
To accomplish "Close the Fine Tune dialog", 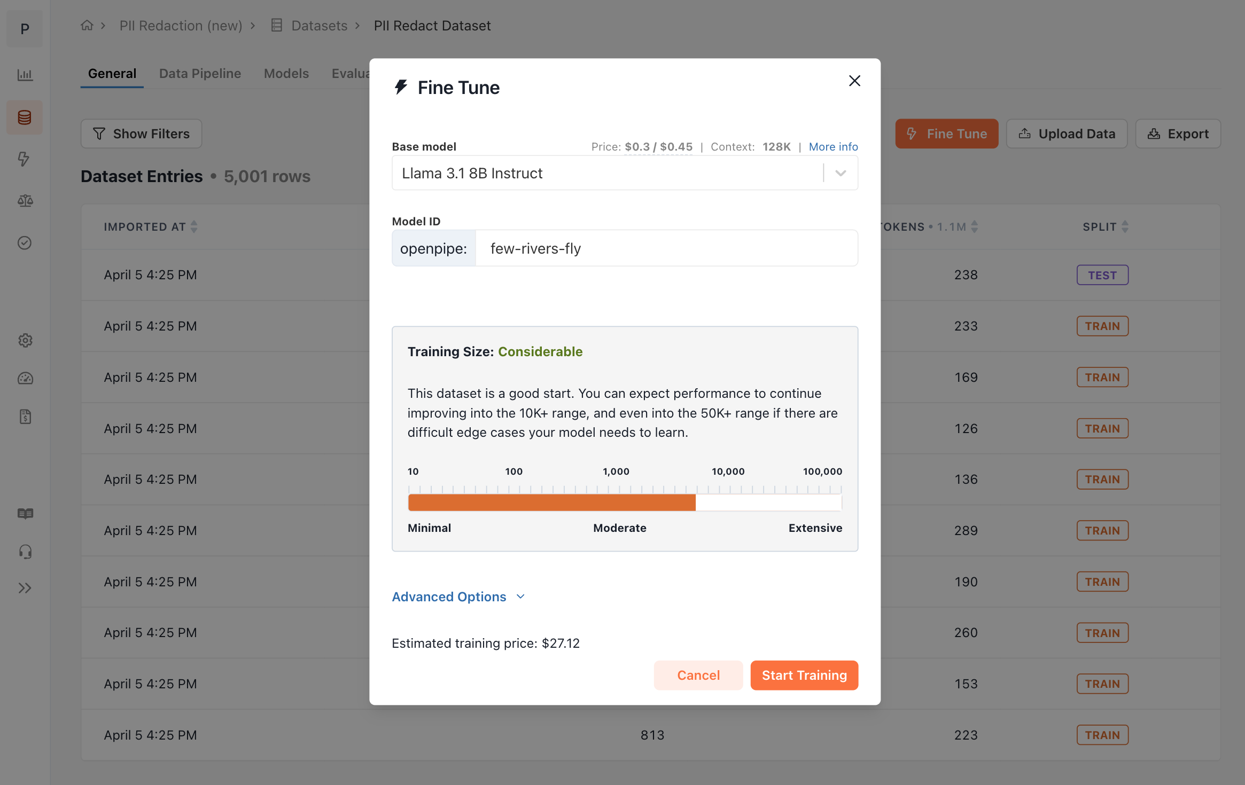I will (x=854, y=81).
